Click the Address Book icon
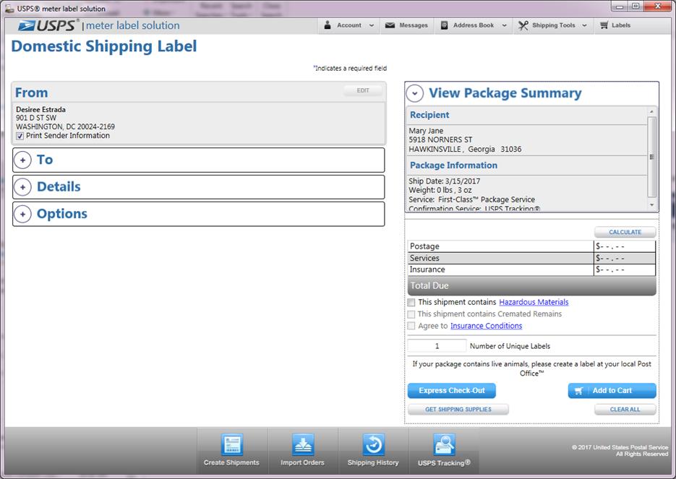The height and width of the screenshot is (479, 676). point(444,25)
